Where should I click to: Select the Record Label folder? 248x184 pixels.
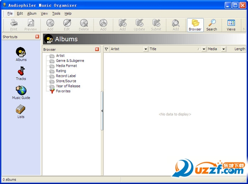63,76
